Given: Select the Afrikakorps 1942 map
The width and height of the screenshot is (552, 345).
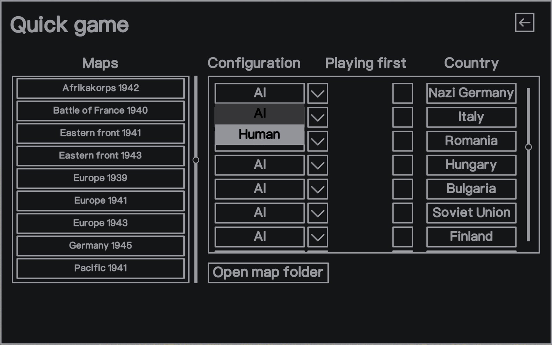Looking at the screenshot, I should tap(100, 88).
